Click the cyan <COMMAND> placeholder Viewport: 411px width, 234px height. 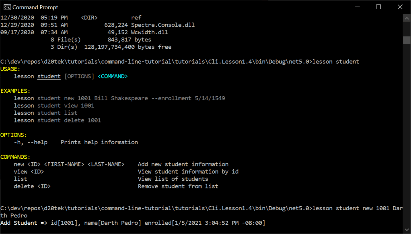pyautogui.click(x=113, y=76)
